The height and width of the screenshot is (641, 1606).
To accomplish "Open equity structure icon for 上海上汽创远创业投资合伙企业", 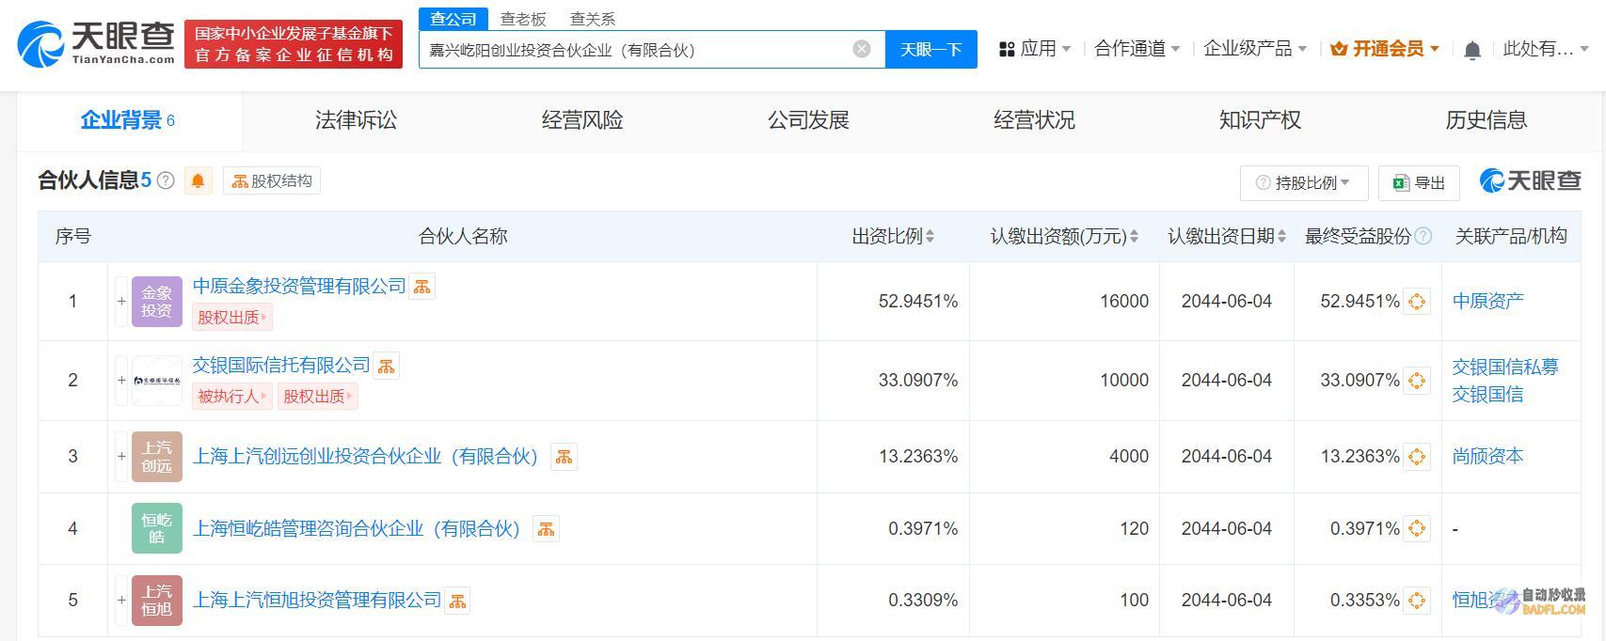I will 564,457.
